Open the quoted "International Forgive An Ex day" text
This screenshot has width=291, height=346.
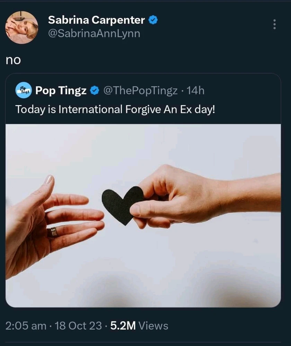tap(115, 109)
